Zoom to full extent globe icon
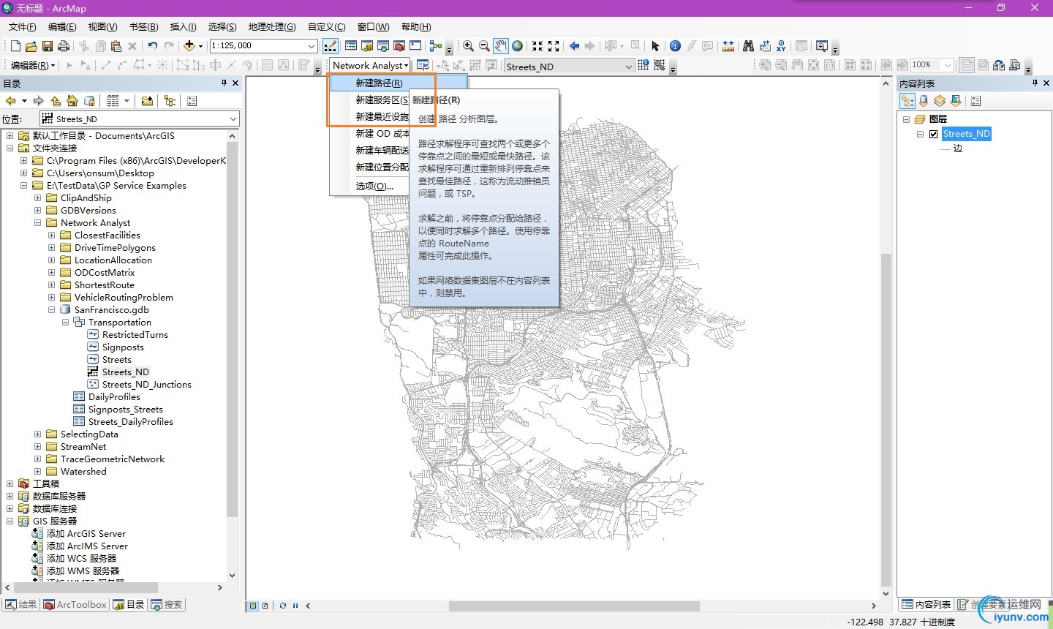The height and width of the screenshot is (629, 1053). 517,46
